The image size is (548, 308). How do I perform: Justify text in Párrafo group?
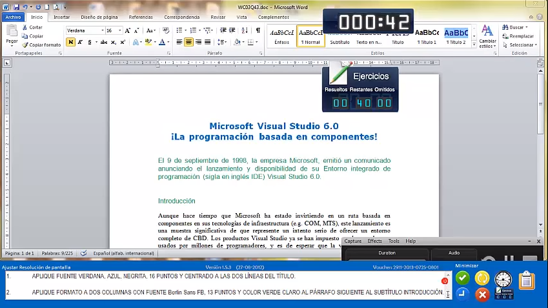[x=208, y=42]
